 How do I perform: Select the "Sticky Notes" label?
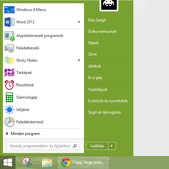point(27,60)
